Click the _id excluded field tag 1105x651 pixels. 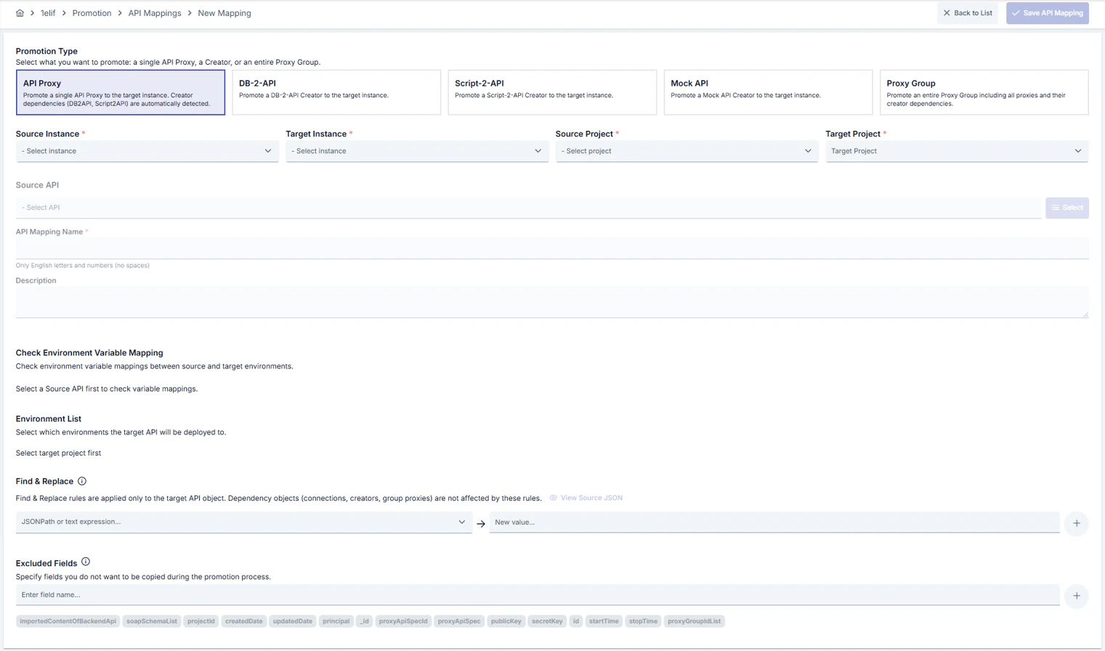[365, 621]
